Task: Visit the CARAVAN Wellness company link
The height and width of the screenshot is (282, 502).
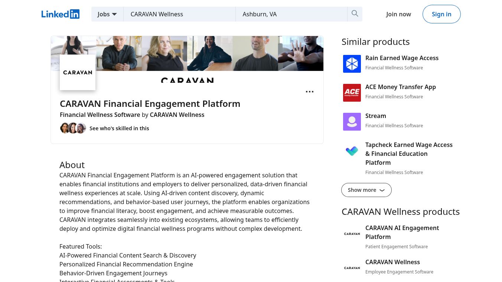Action: pos(177,115)
